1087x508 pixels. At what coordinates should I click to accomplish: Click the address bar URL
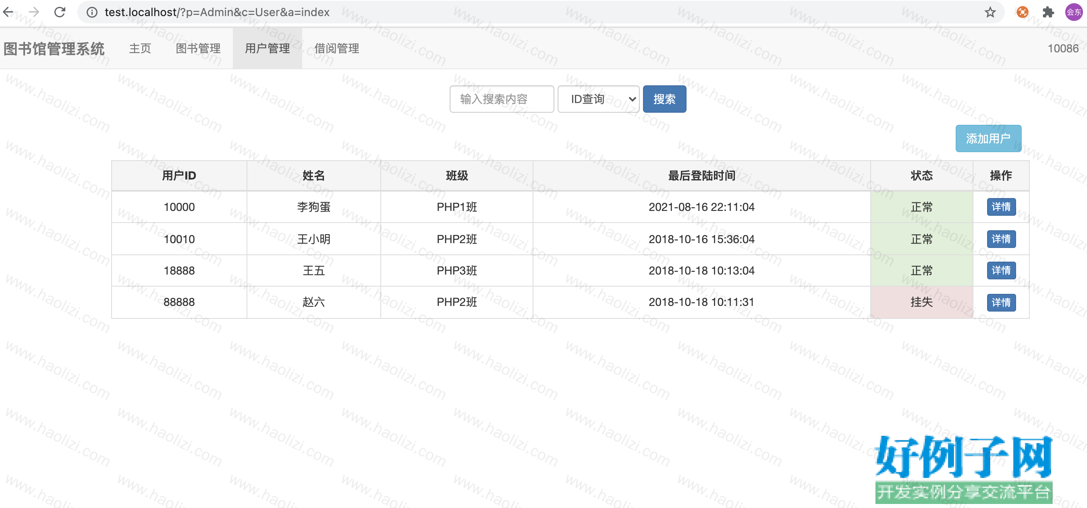[217, 12]
